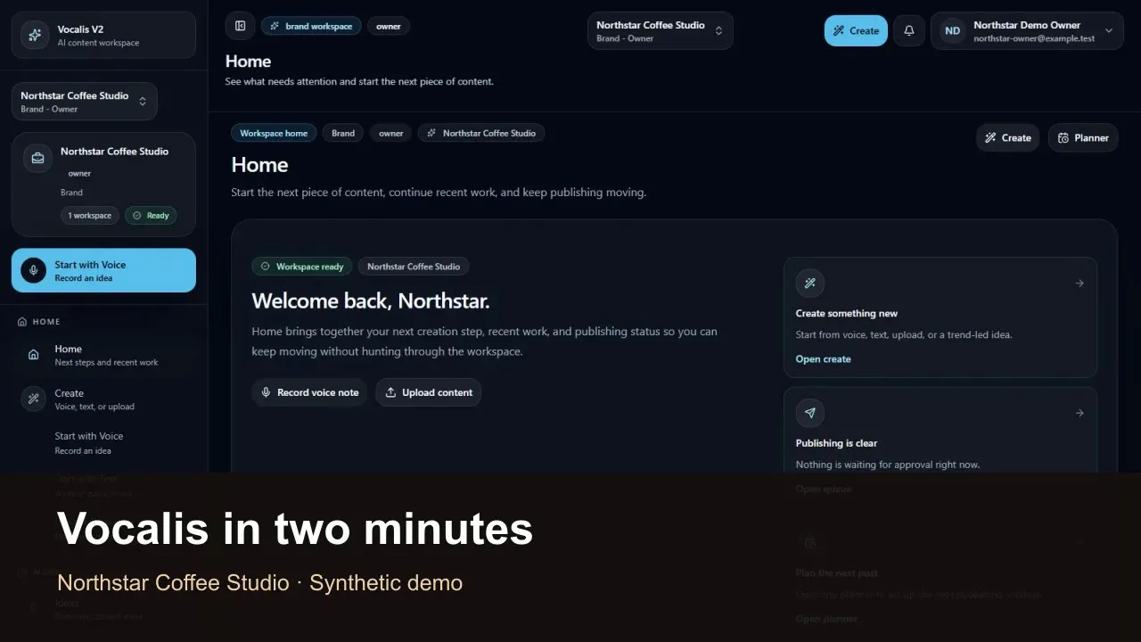This screenshot has height=642, width=1141.
Task: Open Create in sidebar navigation
Action: [104, 399]
